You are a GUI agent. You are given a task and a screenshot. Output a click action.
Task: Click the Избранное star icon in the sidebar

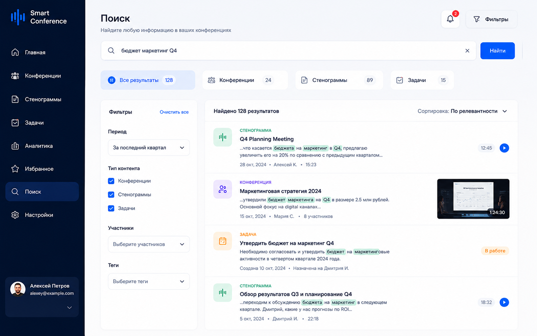[x=15, y=169]
